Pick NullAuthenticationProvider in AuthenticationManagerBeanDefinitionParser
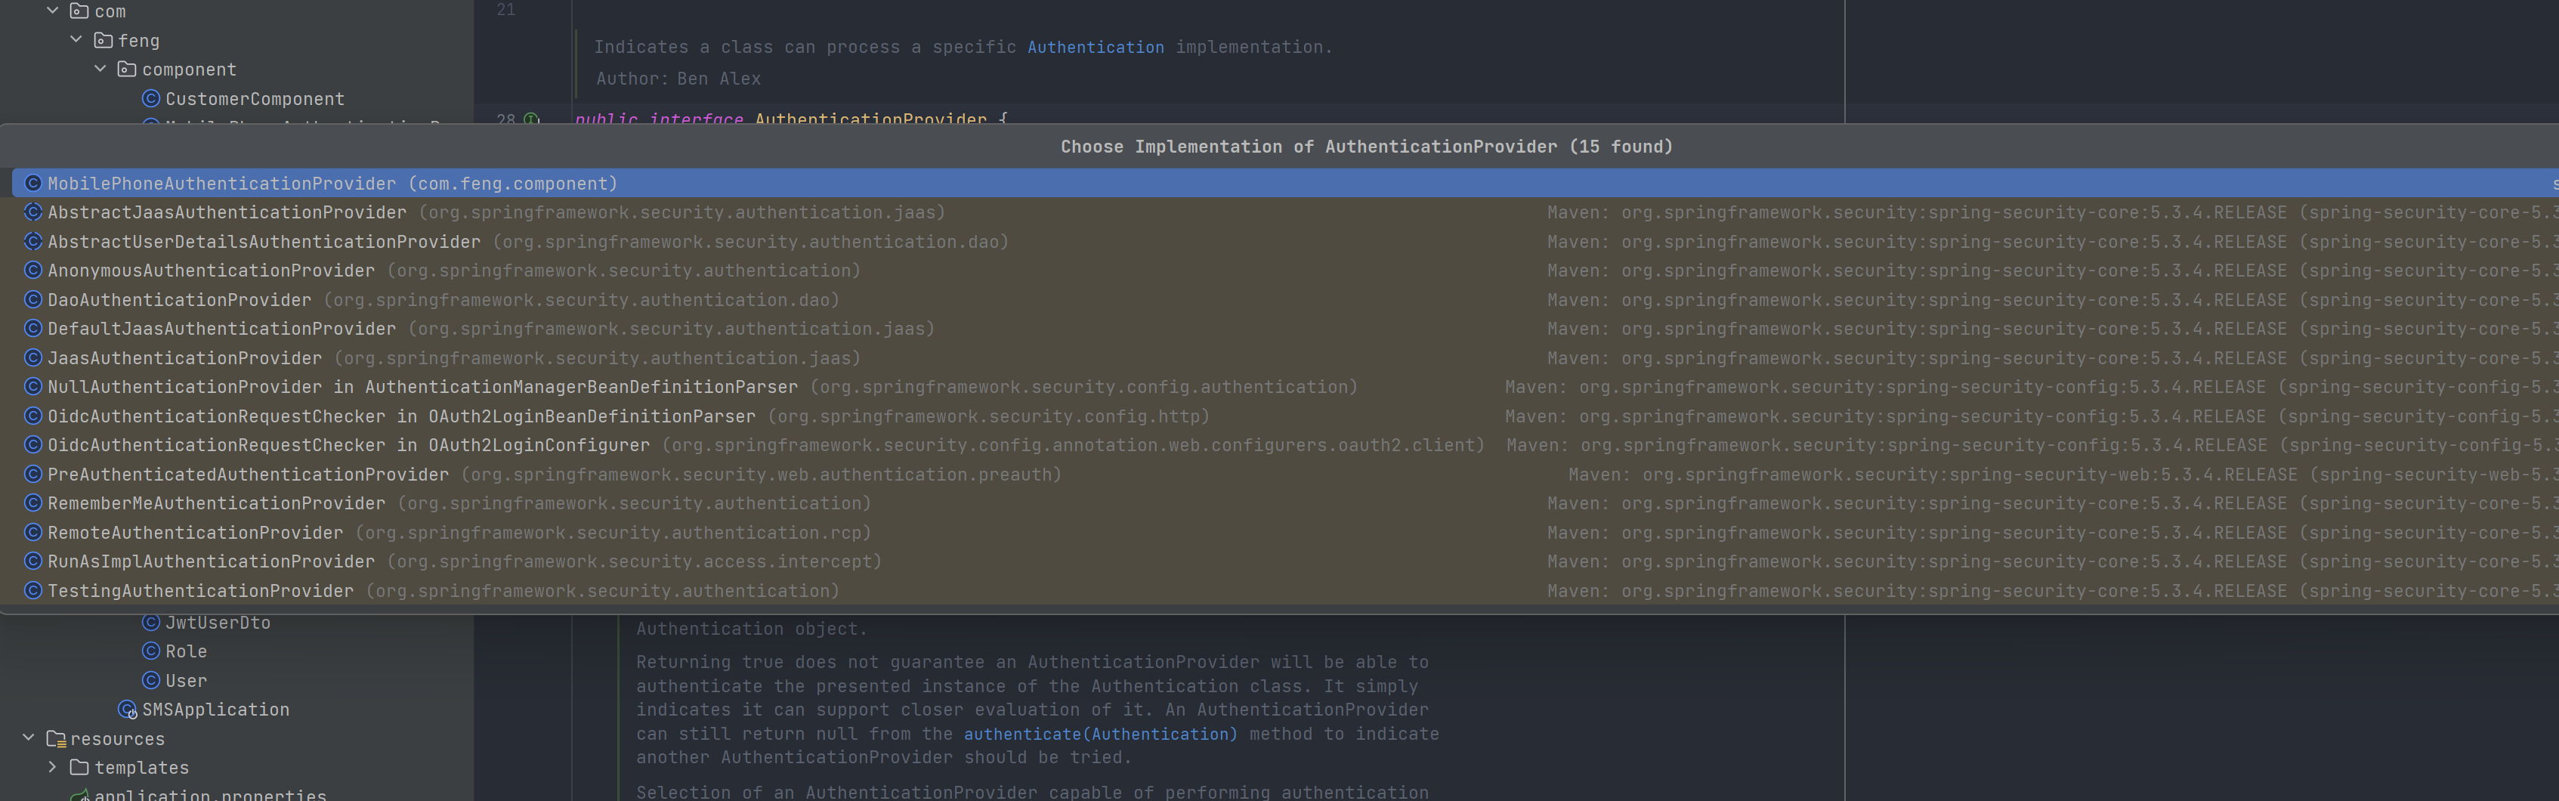2559x801 pixels. pos(1285,387)
